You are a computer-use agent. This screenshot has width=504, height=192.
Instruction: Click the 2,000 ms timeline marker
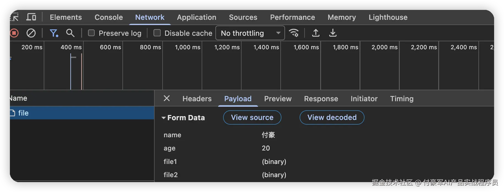(x=384, y=47)
